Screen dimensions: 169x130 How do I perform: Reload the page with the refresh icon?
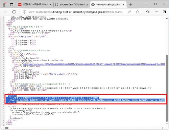[x=14, y=12]
